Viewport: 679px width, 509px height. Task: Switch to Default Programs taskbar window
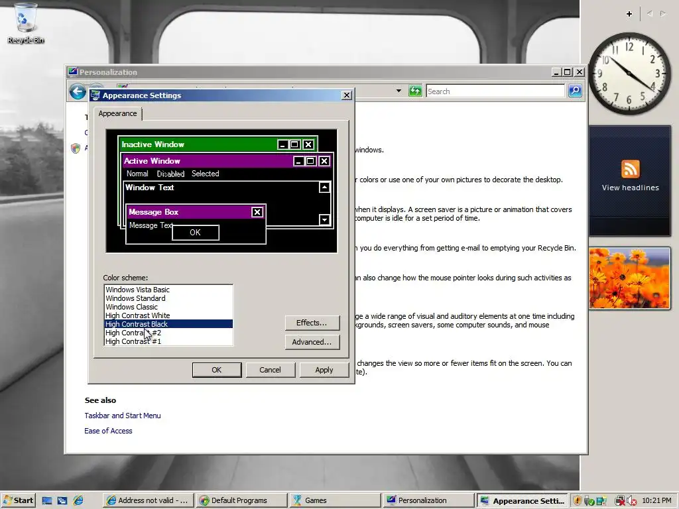coord(241,500)
